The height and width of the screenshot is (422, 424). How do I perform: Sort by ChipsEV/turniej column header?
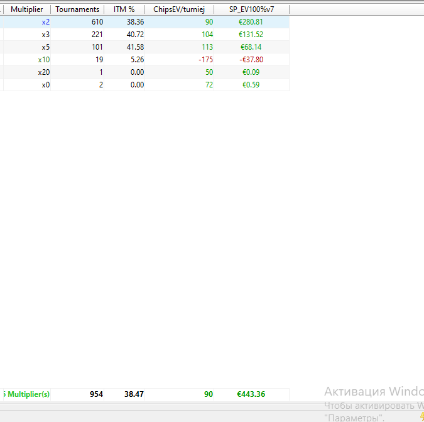coord(179,9)
